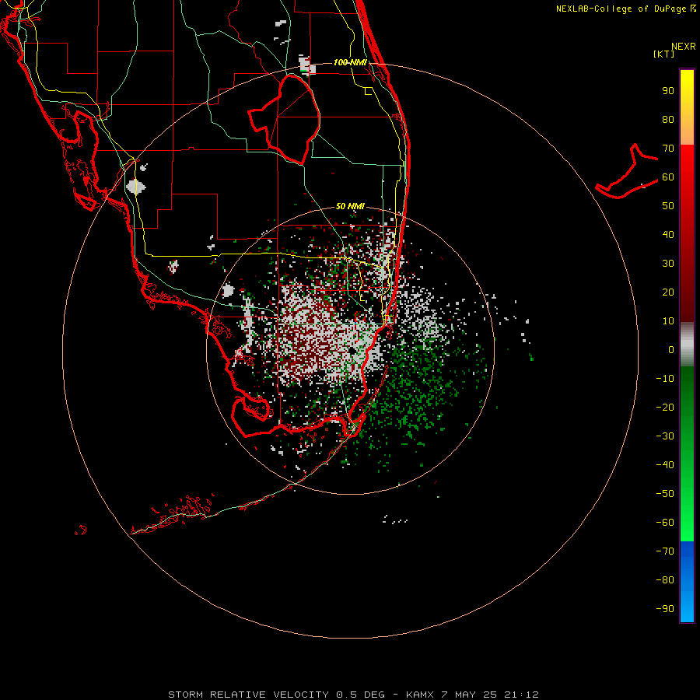Click the 50 NMI range ring label
The image size is (700, 700).
tap(351, 206)
